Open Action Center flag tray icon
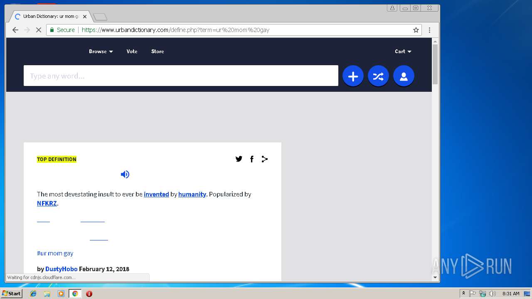 [473, 294]
